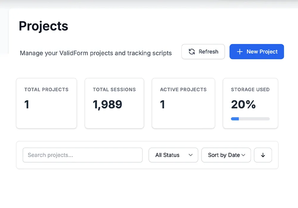Click the TOTAL SESSIONS label
Image resolution: width=298 pixels, height=208 pixels.
[114, 89]
